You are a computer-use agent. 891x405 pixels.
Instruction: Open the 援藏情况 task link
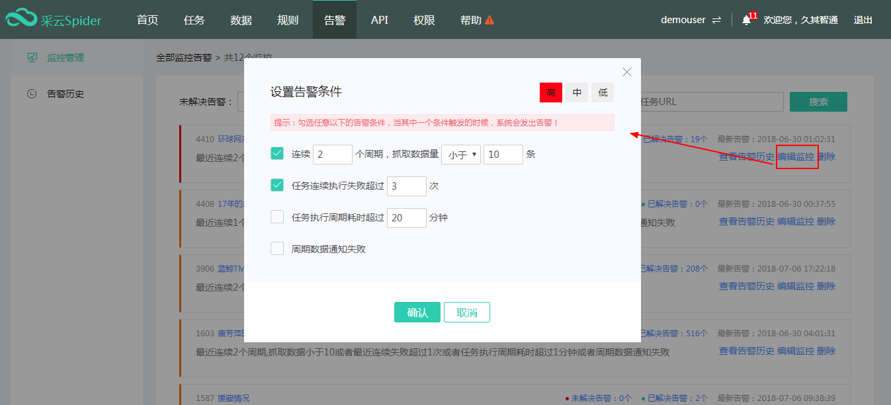tap(233, 398)
